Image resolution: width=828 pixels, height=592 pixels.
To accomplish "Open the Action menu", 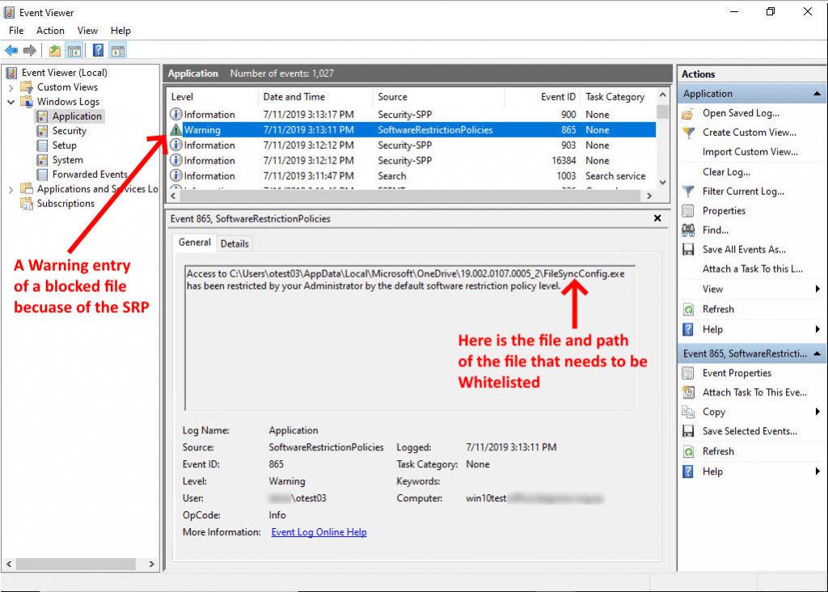I will 50,30.
